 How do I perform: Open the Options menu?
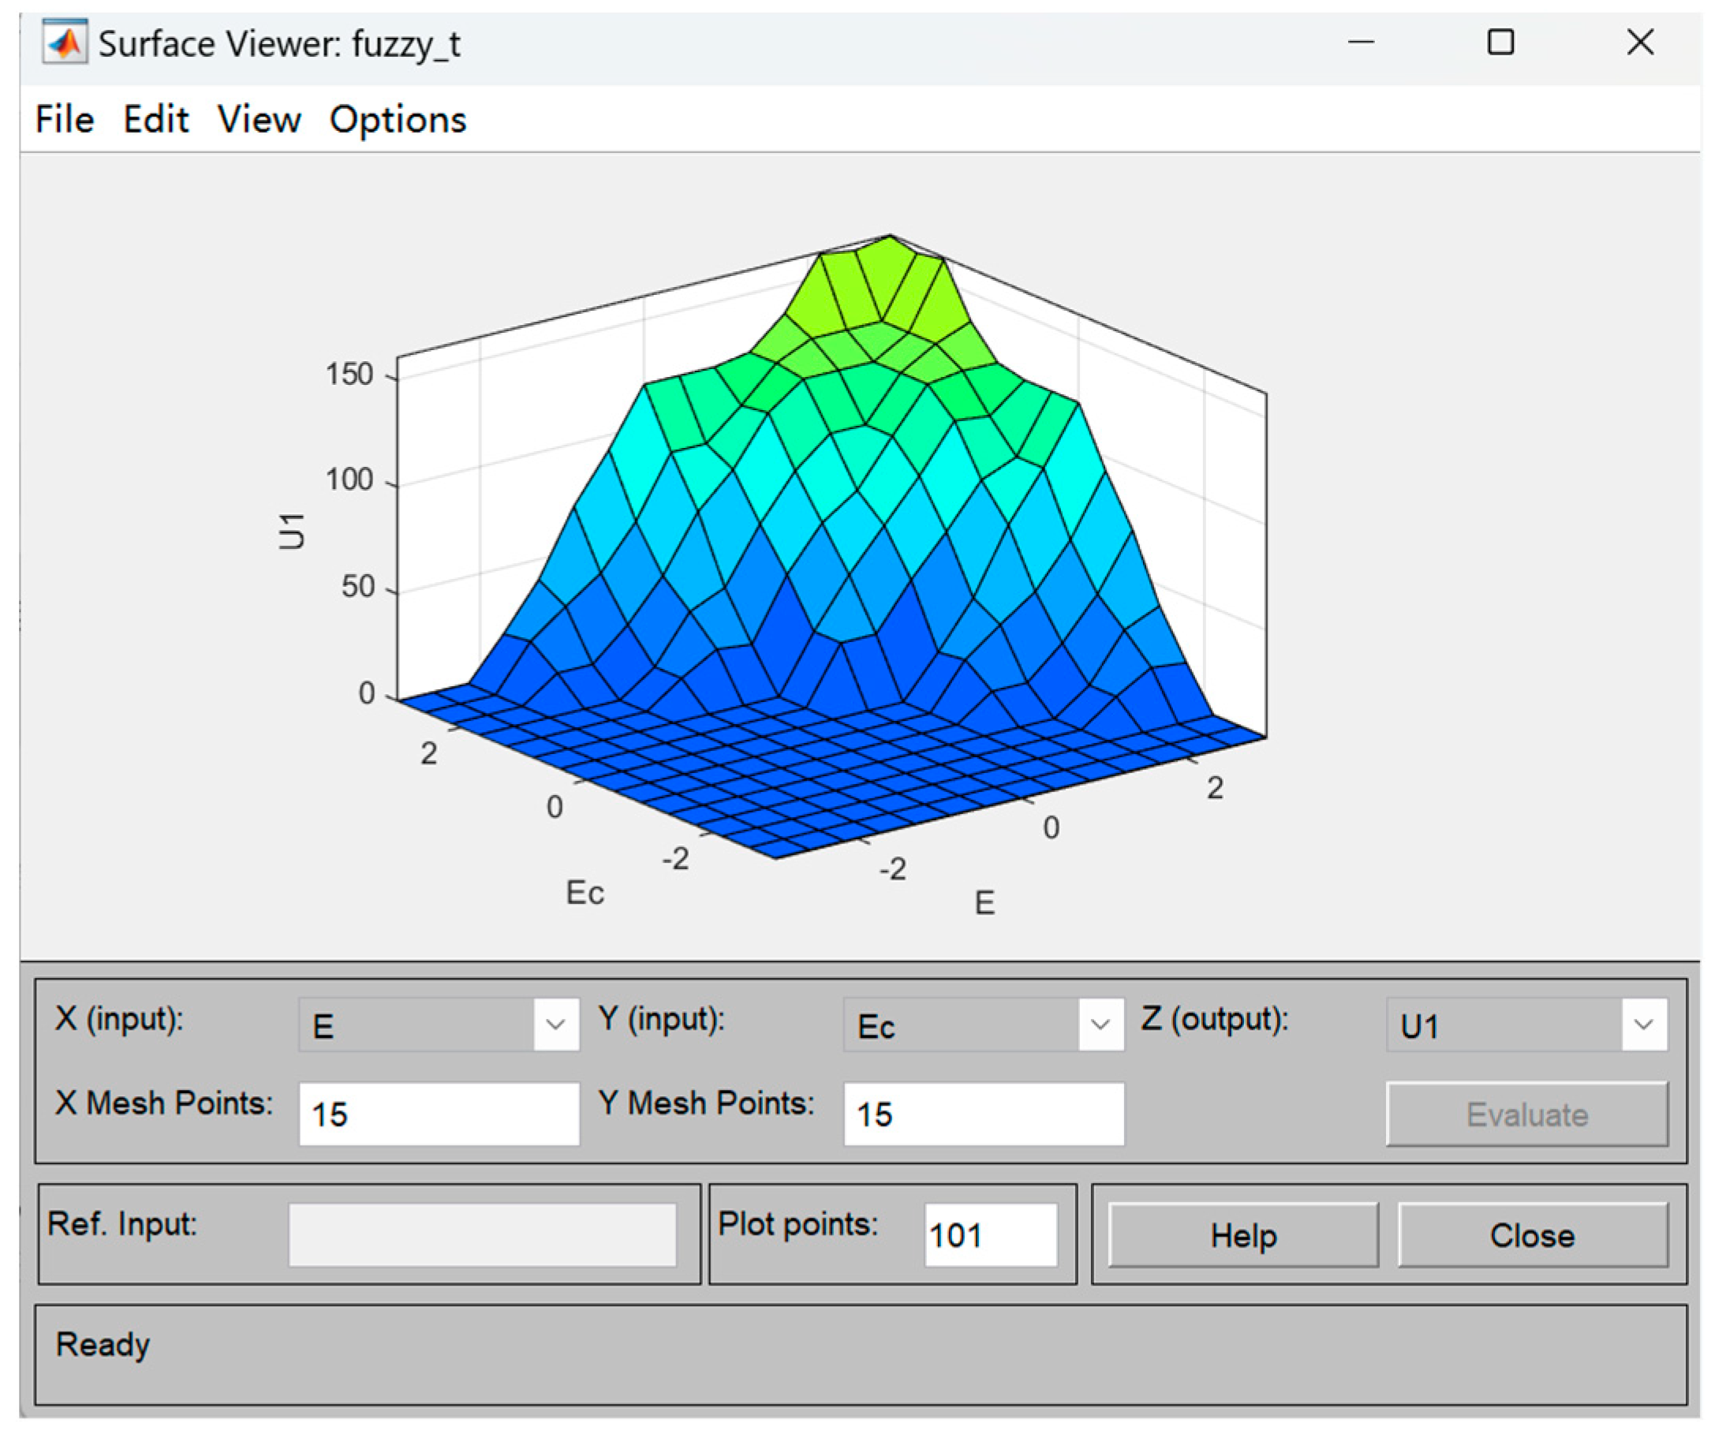(x=398, y=120)
